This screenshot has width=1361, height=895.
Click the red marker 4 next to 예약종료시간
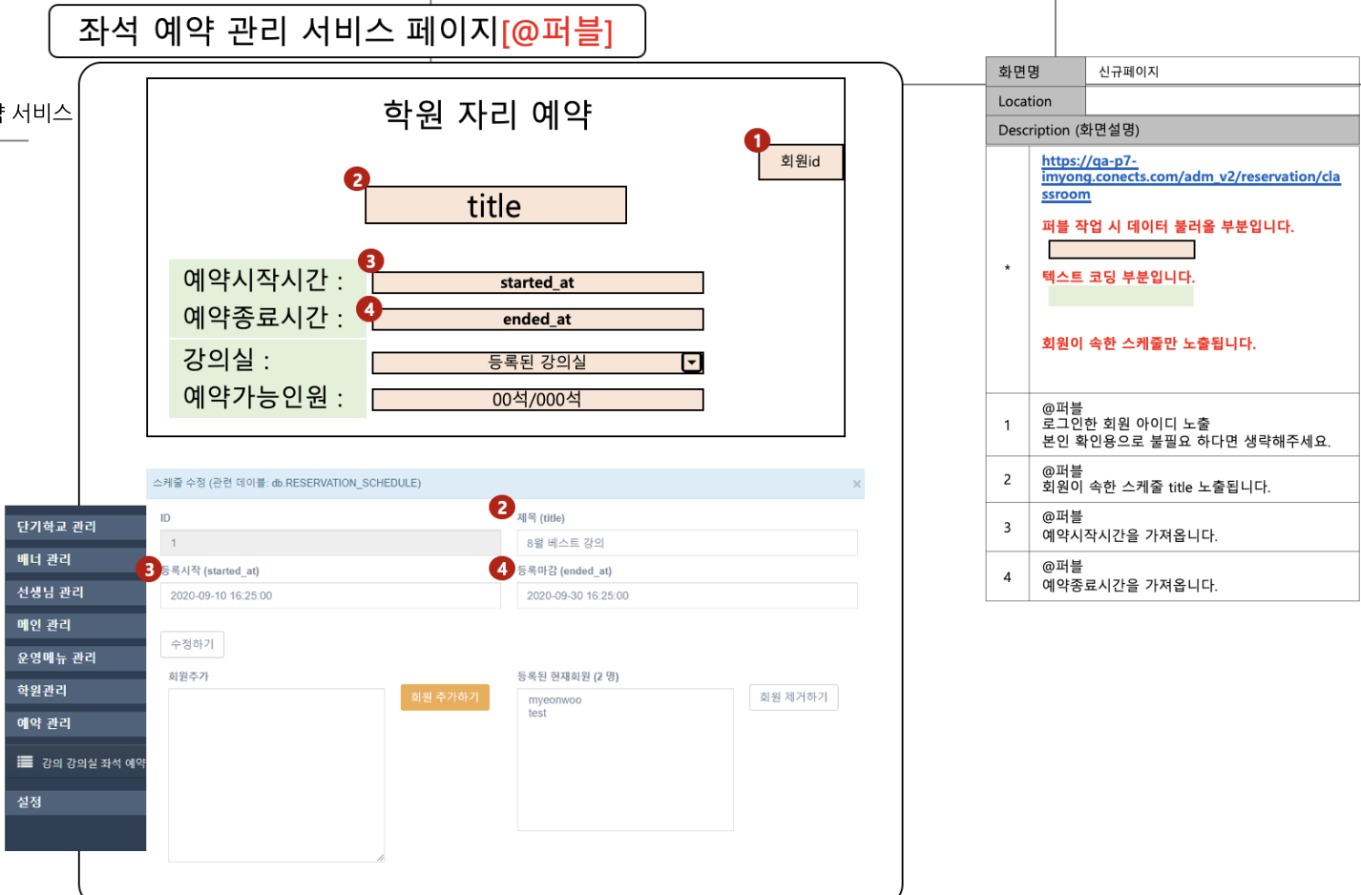coord(370,308)
